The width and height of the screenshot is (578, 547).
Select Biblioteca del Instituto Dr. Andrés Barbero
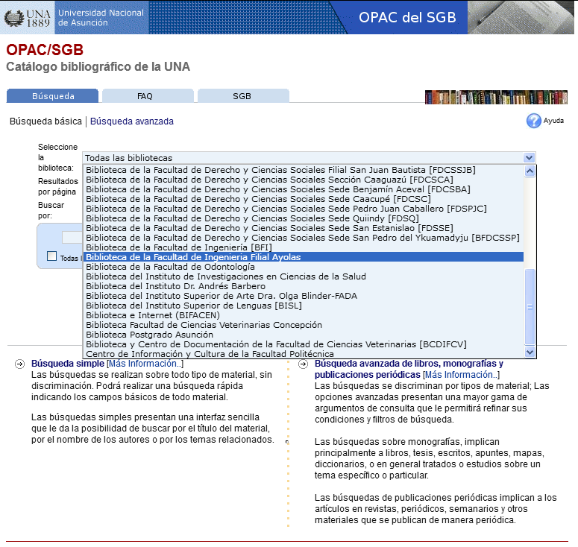303,286
